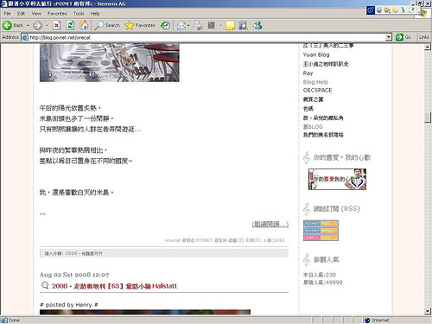The height and width of the screenshot is (324, 432).
Task: Go to the Home page
Action: (84, 25)
